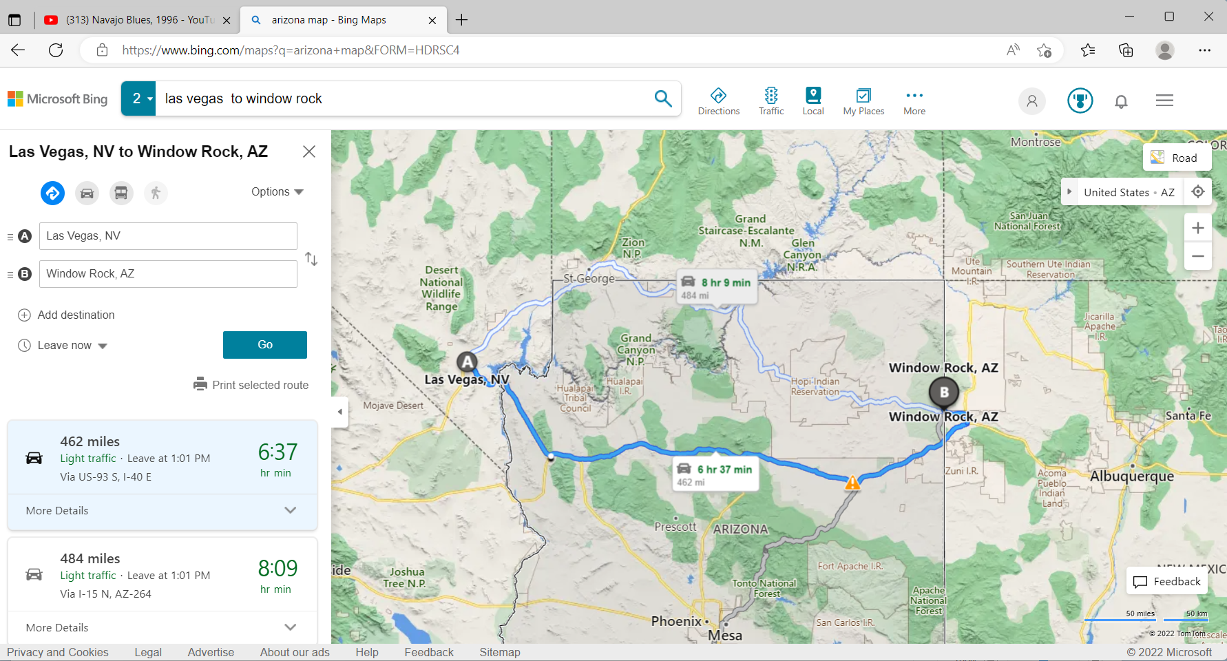
Task: Open My Places
Action: (x=863, y=101)
